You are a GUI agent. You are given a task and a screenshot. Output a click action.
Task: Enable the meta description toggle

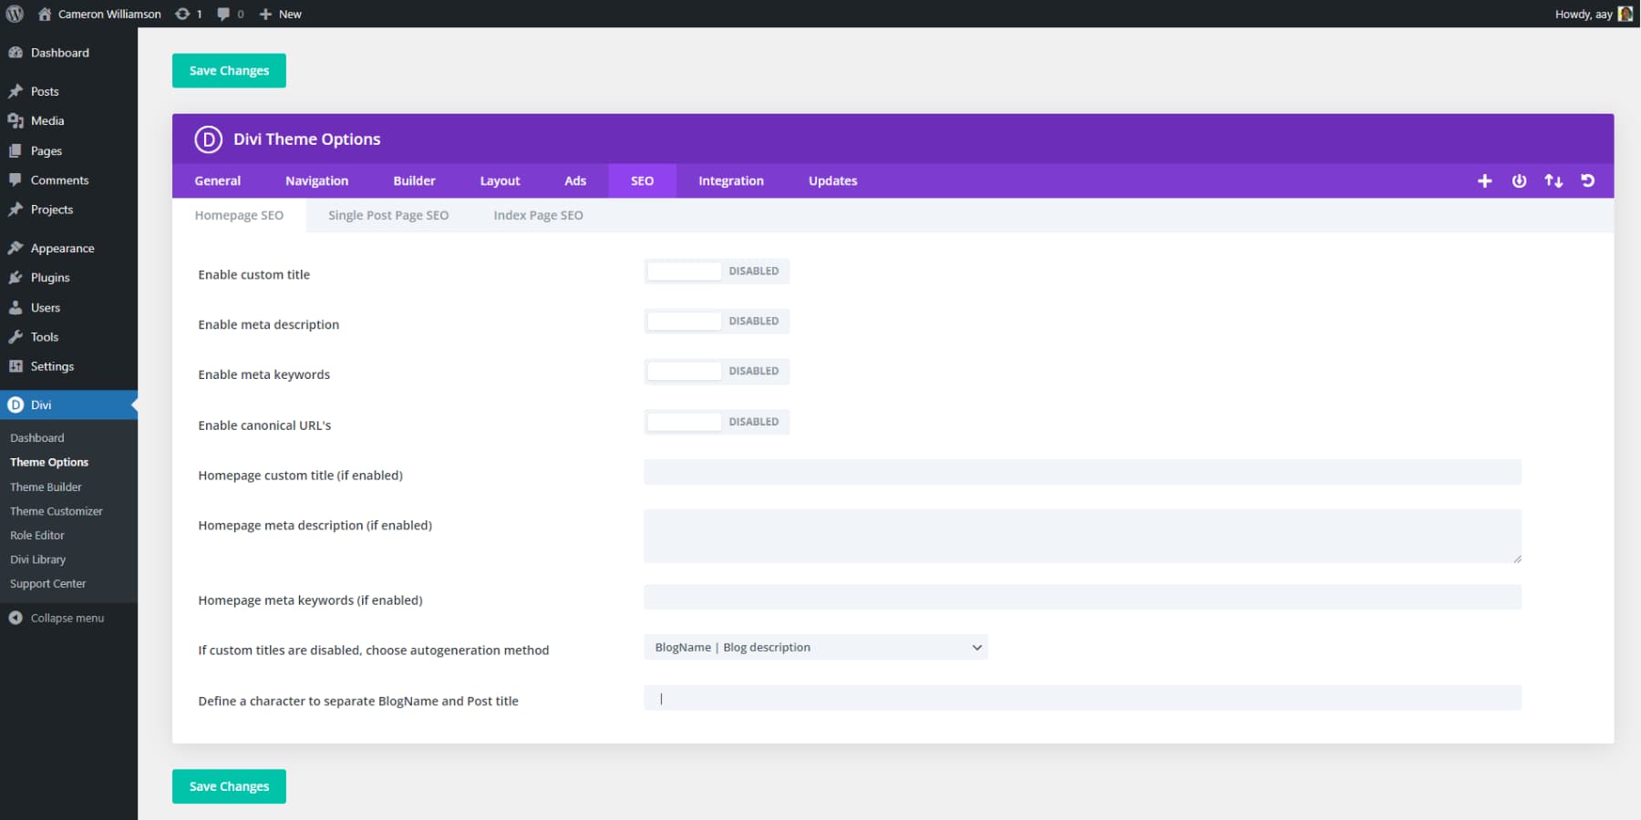[x=685, y=321]
